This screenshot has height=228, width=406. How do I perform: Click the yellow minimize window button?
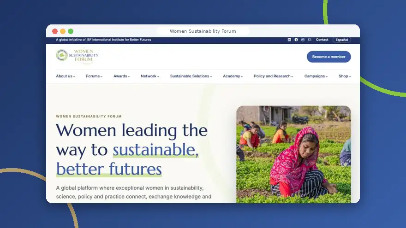(x=63, y=31)
